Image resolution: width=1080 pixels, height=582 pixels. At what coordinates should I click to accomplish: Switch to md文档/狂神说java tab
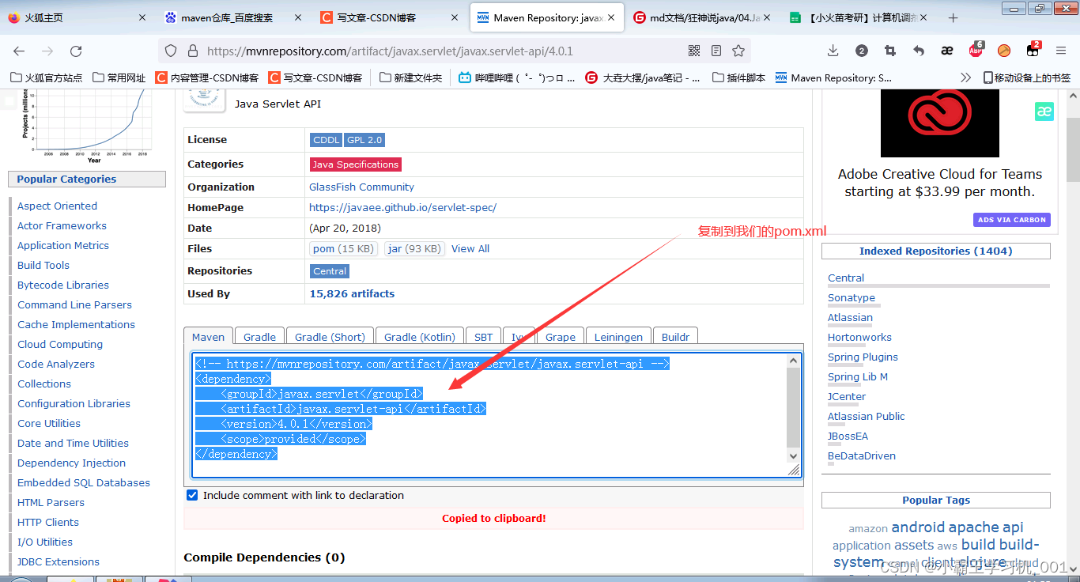click(701, 17)
